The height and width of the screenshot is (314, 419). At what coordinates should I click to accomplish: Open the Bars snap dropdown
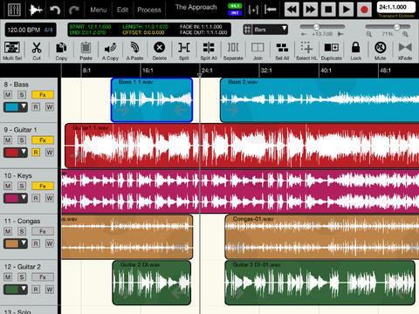tap(270, 30)
